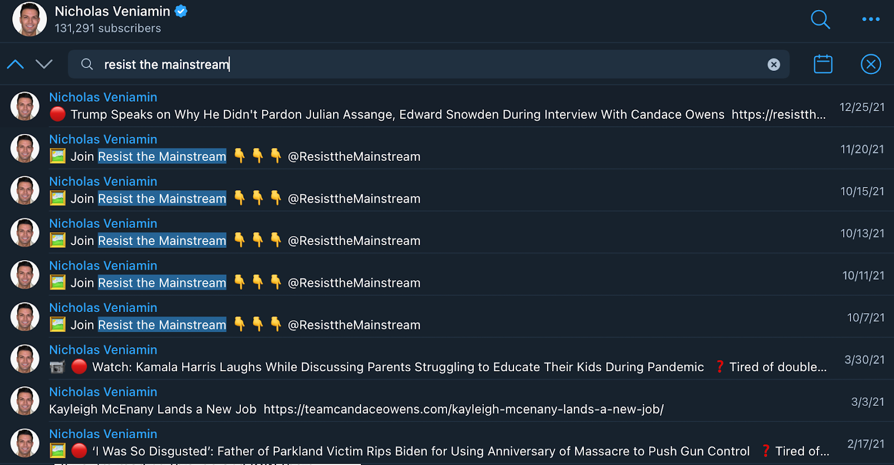Open the calendar jump-to-date icon
The width and height of the screenshot is (894, 465).
tap(822, 64)
